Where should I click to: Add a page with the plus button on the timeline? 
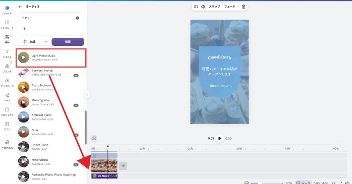(x=123, y=166)
